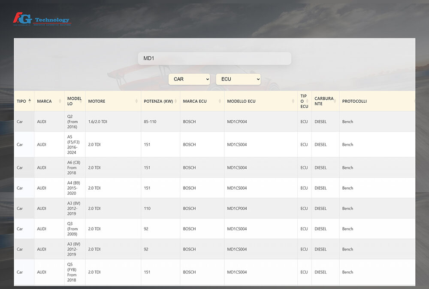
Task: Open the ECU type dropdown
Action: pos(238,79)
